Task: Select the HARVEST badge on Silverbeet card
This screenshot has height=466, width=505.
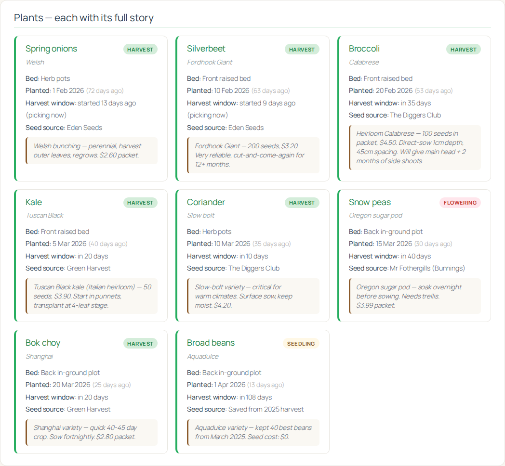Action: [x=302, y=50]
